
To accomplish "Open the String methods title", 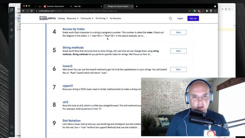I will click(73, 48).
